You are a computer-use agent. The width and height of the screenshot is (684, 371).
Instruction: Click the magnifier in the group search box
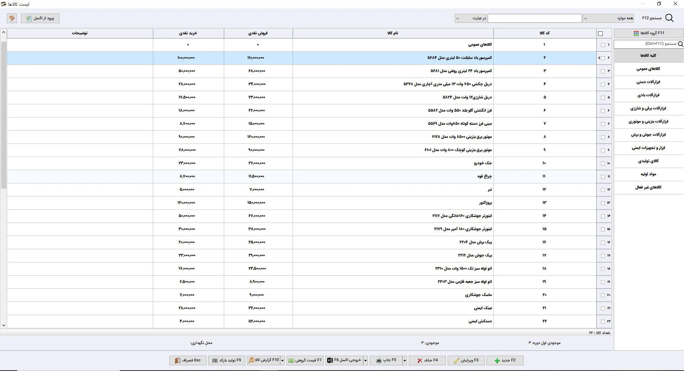tap(680, 44)
